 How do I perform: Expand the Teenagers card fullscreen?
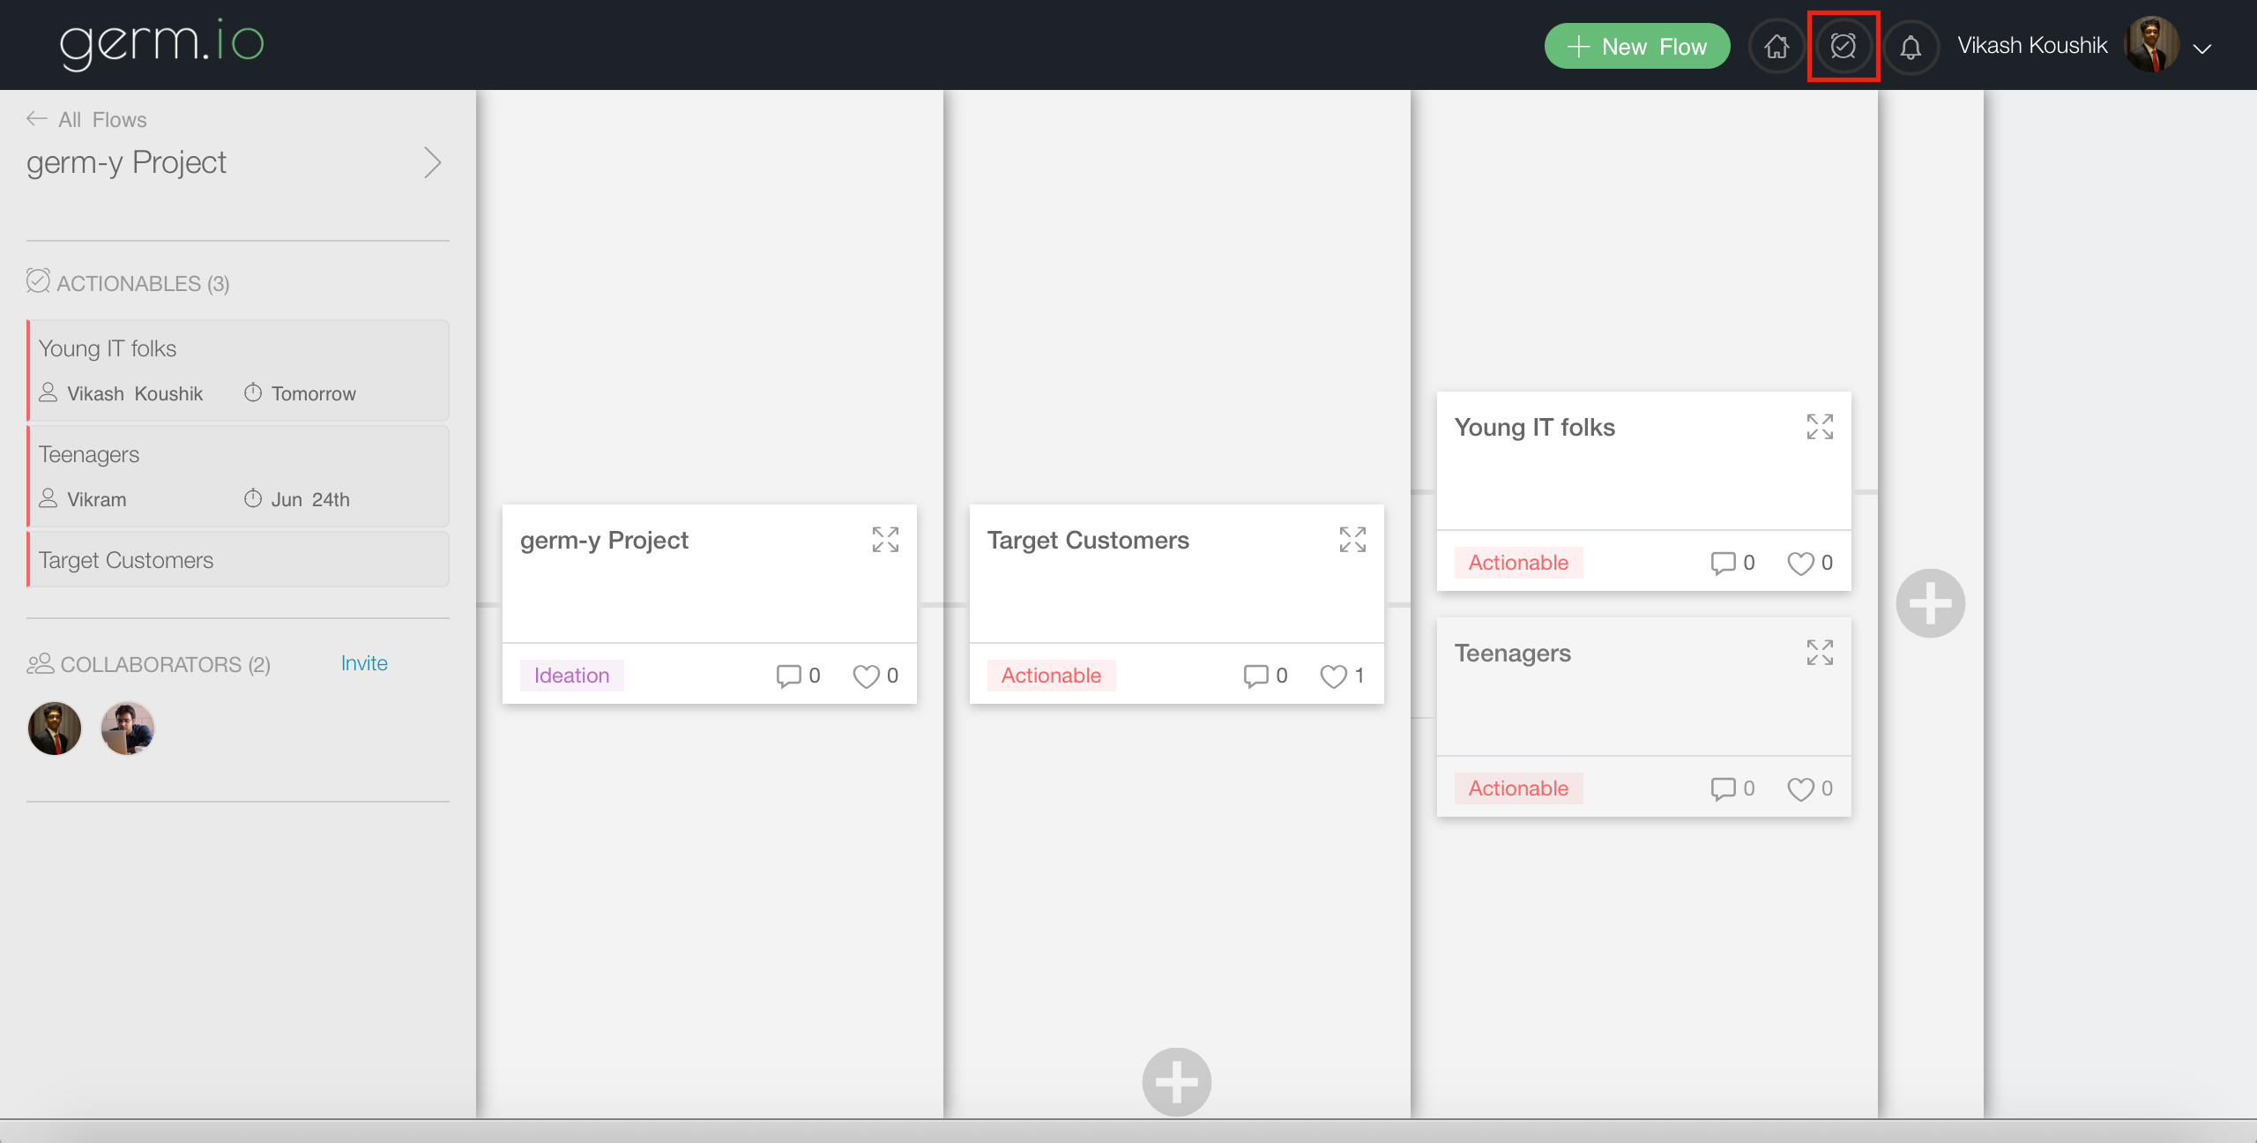click(x=1819, y=653)
